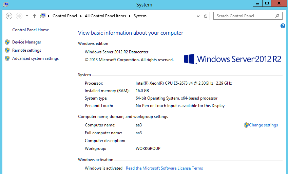288x174 pixels.
Task: Click the forward navigation arrow
Action: click(19, 16)
